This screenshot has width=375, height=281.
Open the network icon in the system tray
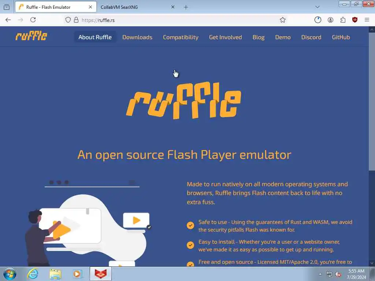(x=329, y=274)
